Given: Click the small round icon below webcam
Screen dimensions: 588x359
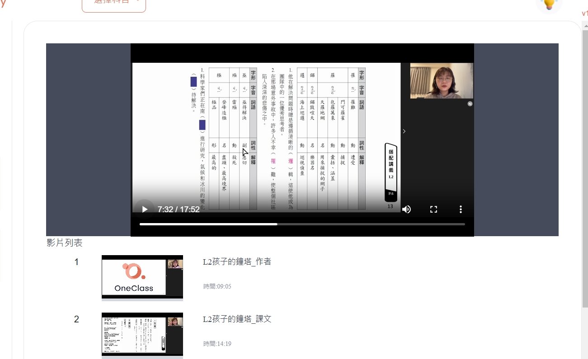Looking at the screenshot, I should pyautogui.click(x=470, y=104).
